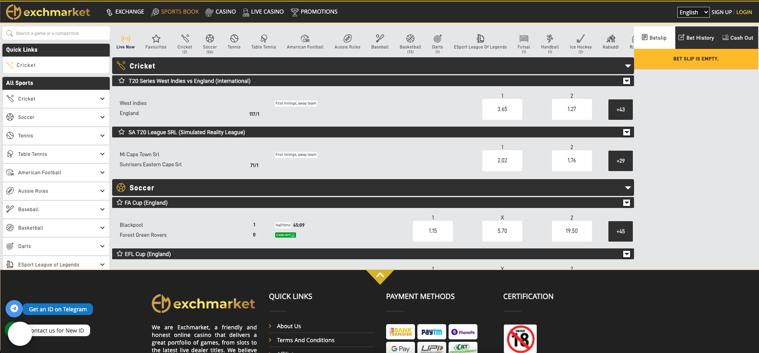Bet on FA Cup draw at 5.70

click(x=502, y=231)
